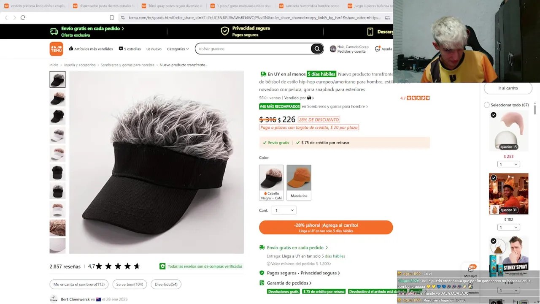Viewport: 540px width, 304px height.
Task: Reload the page with browser refresh icon
Action: [23, 18]
